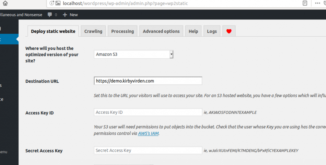Image resolution: width=326 pixels, height=165 pixels.
Task: Click the site title Miscellaneous and Nonsense
Action: coord(21,15)
